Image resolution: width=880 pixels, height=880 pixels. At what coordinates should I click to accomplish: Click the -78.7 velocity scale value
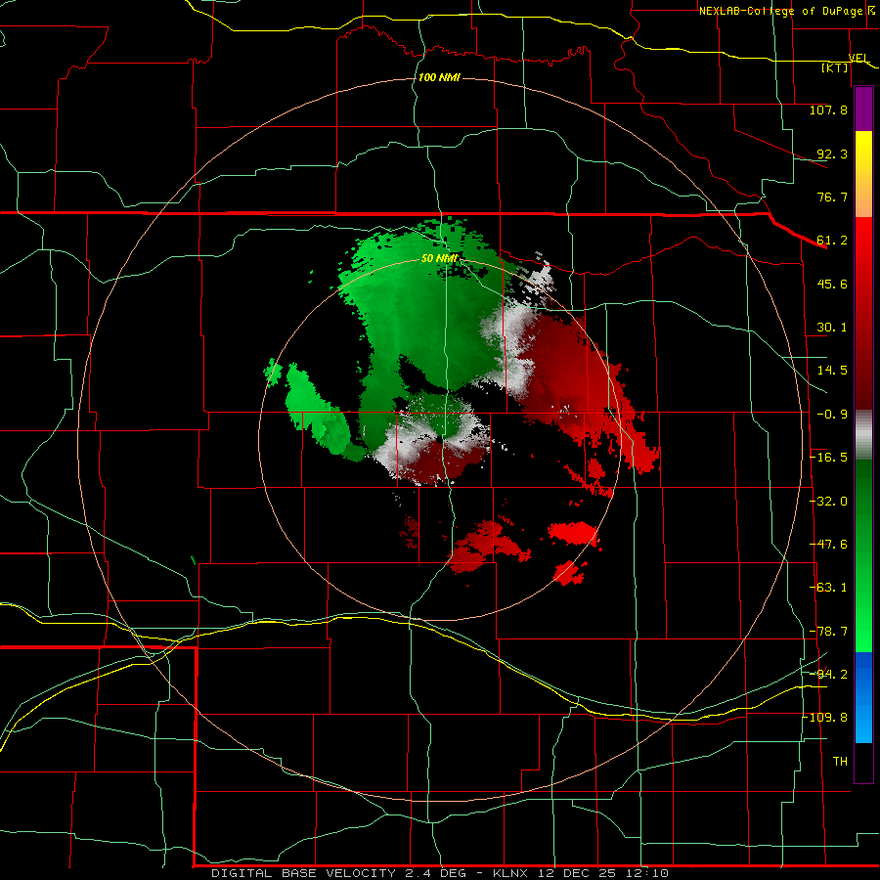[x=828, y=632]
